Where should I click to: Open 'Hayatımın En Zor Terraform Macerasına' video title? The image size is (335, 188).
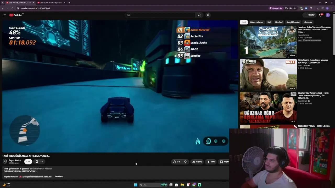coord(314,30)
